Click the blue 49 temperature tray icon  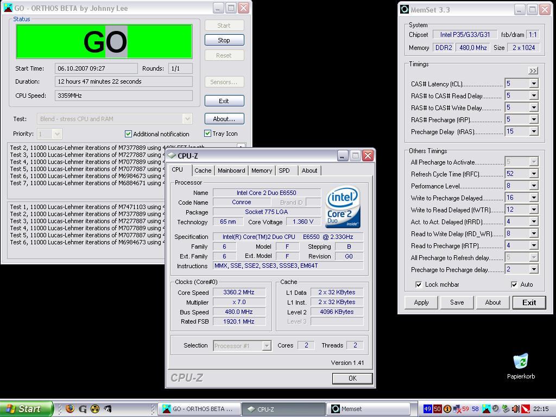428,409
